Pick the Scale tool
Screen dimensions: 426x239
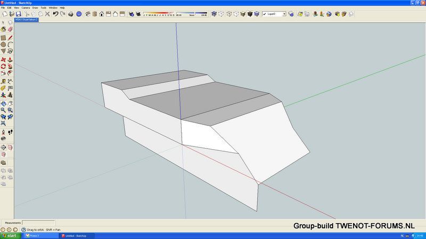[3, 73]
